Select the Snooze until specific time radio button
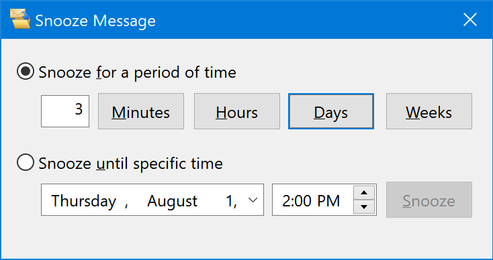The width and height of the screenshot is (493, 260). [x=25, y=163]
